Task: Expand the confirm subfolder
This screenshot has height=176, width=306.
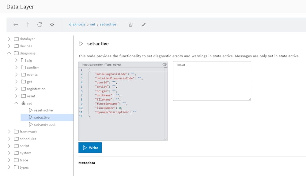Action: point(17,67)
